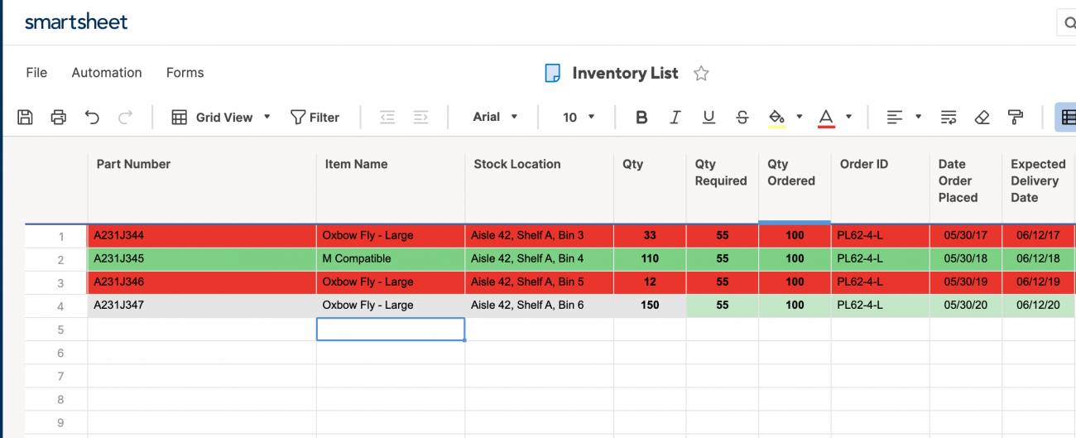
Task: Click the strikethrough icon
Action: [742, 118]
